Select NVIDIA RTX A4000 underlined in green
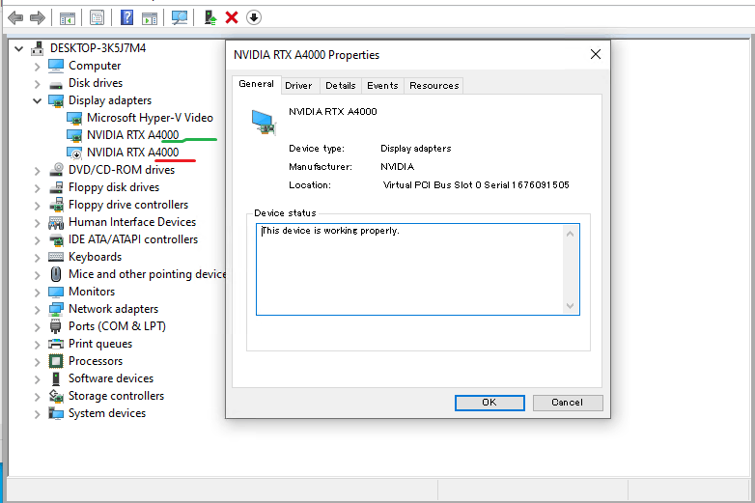755x503 pixels. pos(132,135)
